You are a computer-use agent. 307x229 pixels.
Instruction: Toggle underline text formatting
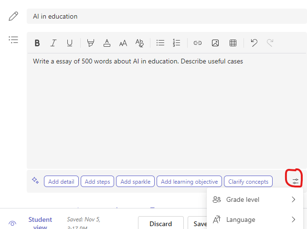pyautogui.click(x=70, y=43)
